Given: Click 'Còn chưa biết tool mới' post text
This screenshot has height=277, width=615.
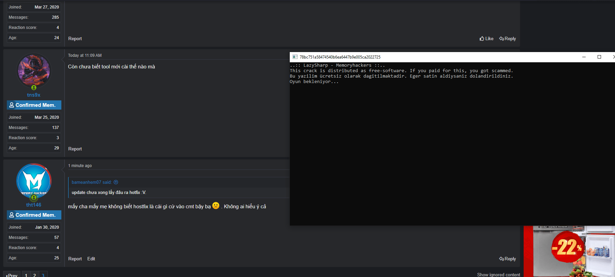Looking at the screenshot, I should [111, 67].
